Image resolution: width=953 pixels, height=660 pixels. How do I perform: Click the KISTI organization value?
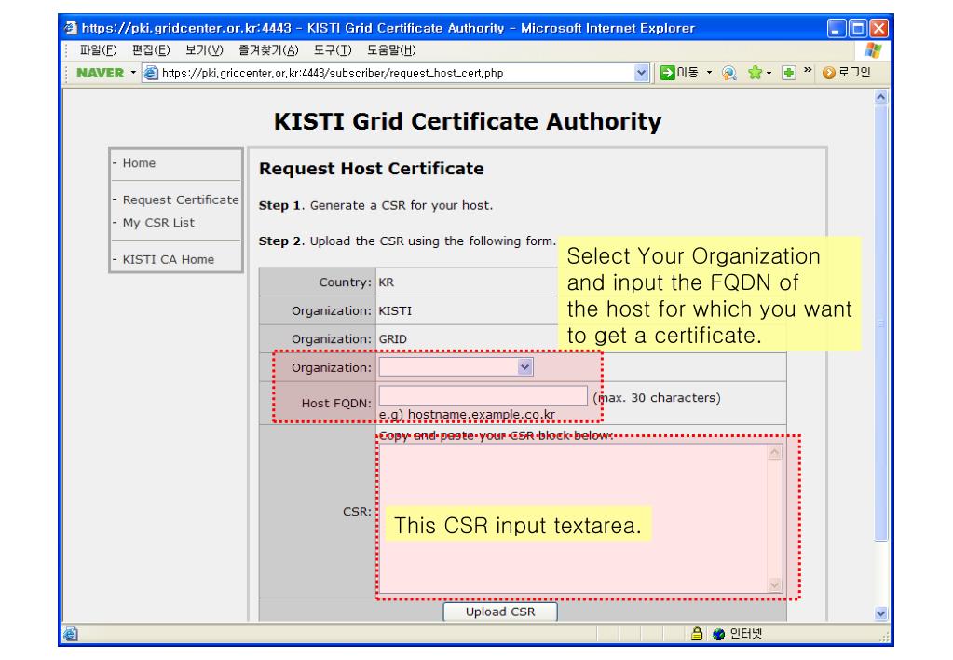pyautogui.click(x=395, y=310)
